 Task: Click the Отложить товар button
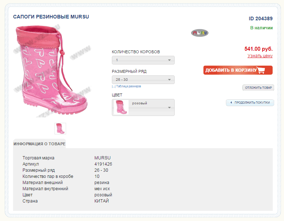pyautogui.click(x=258, y=88)
